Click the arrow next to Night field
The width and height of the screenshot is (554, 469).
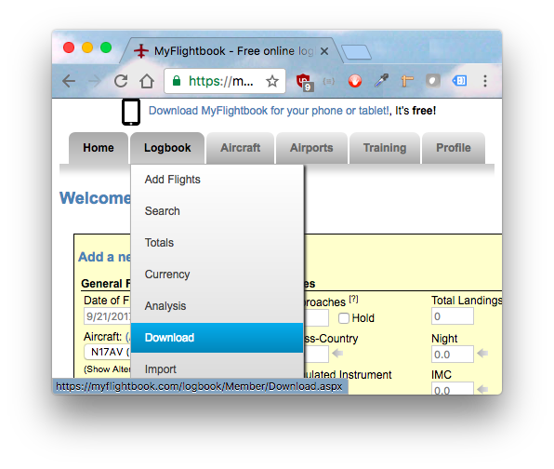click(x=482, y=354)
